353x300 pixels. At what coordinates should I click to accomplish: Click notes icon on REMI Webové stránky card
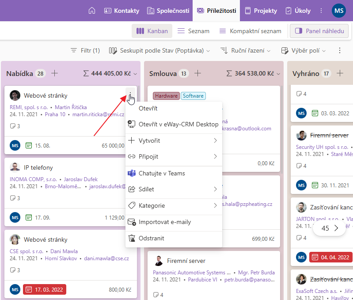pyautogui.click(x=13, y=126)
